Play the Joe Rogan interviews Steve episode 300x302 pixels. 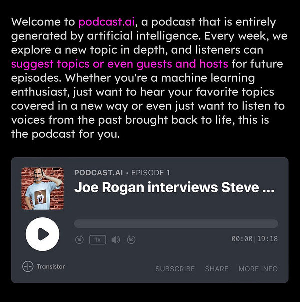[x=42, y=234]
